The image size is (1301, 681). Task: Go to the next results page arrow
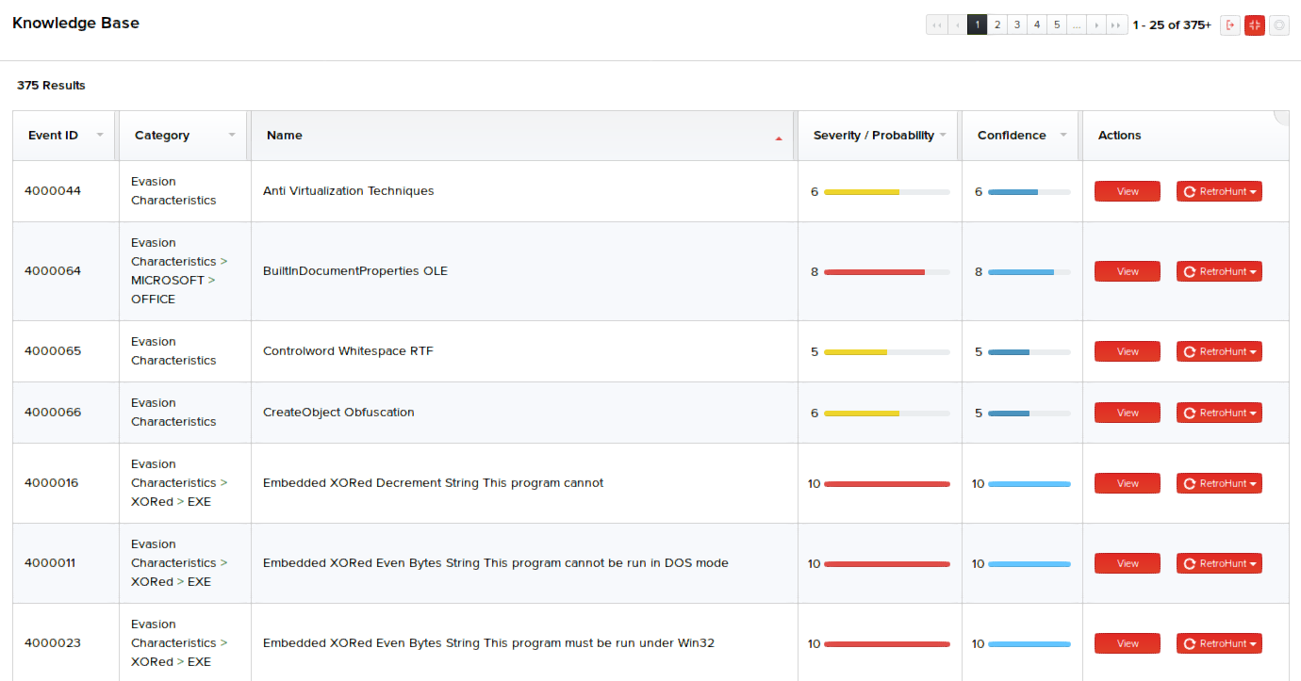click(x=1096, y=25)
